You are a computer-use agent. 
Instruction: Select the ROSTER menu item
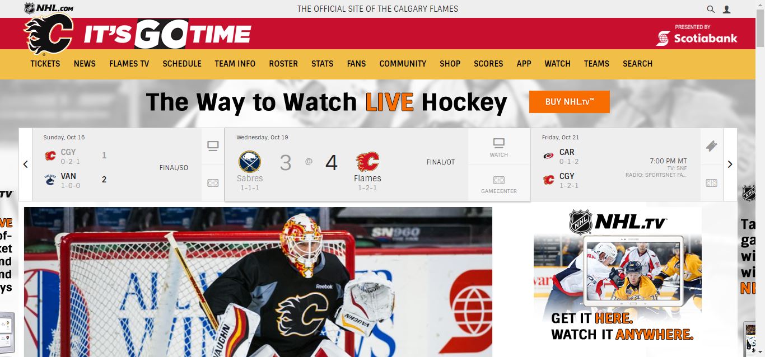point(283,64)
